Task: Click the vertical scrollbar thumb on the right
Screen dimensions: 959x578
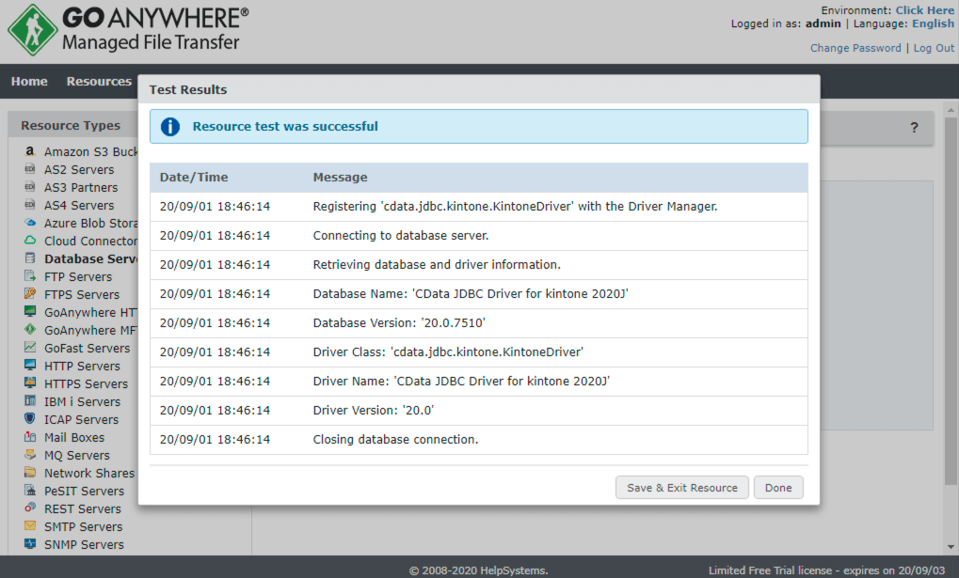Action: [x=951, y=301]
